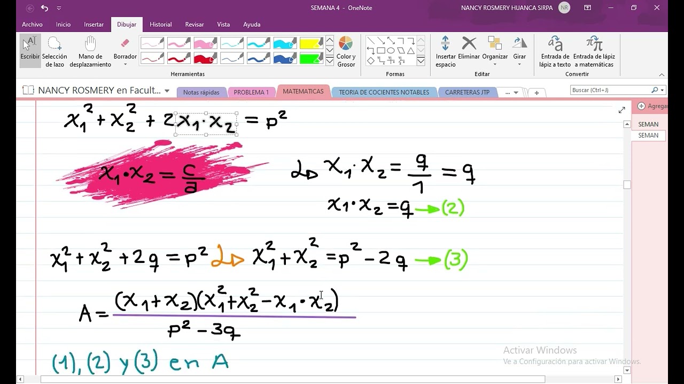Open the CARRETERAS JTP section tab
This screenshot has height=384, width=684.
click(x=467, y=92)
